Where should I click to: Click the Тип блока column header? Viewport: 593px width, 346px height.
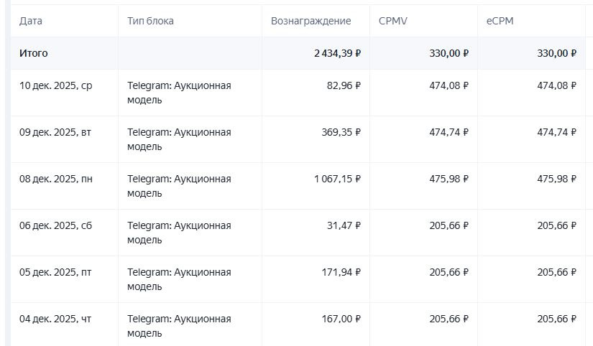[x=150, y=22]
